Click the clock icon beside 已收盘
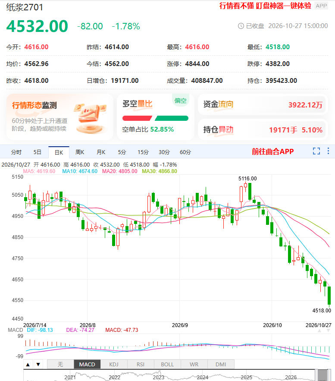This screenshot has height=381, width=335. 241,26
